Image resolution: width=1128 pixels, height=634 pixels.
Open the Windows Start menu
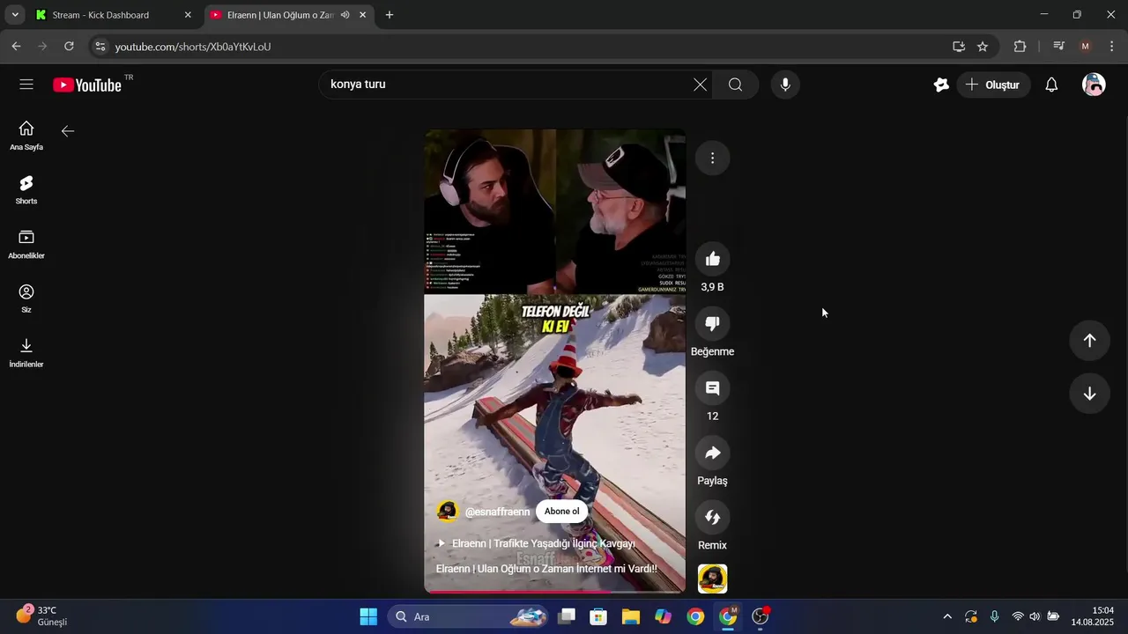368,616
